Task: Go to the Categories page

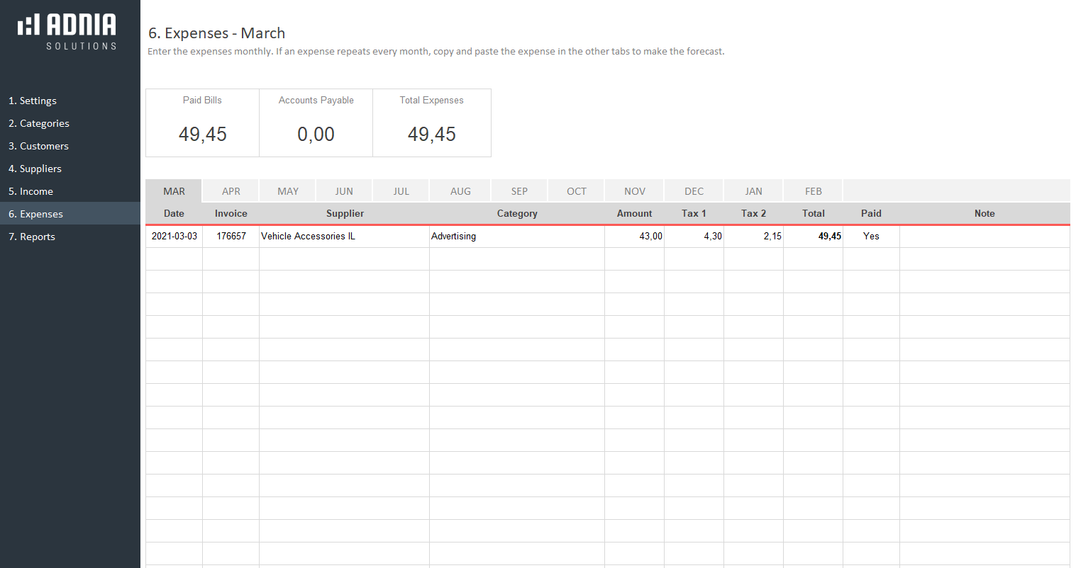Action: pyautogui.click(x=39, y=123)
